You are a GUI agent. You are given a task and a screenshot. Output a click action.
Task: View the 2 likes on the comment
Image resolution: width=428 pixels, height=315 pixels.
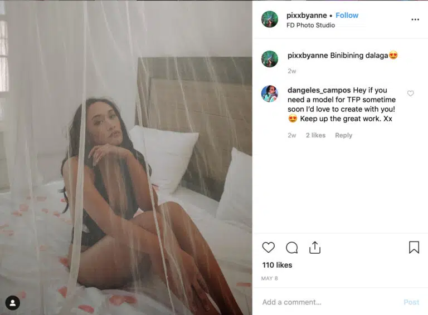click(x=315, y=135)
